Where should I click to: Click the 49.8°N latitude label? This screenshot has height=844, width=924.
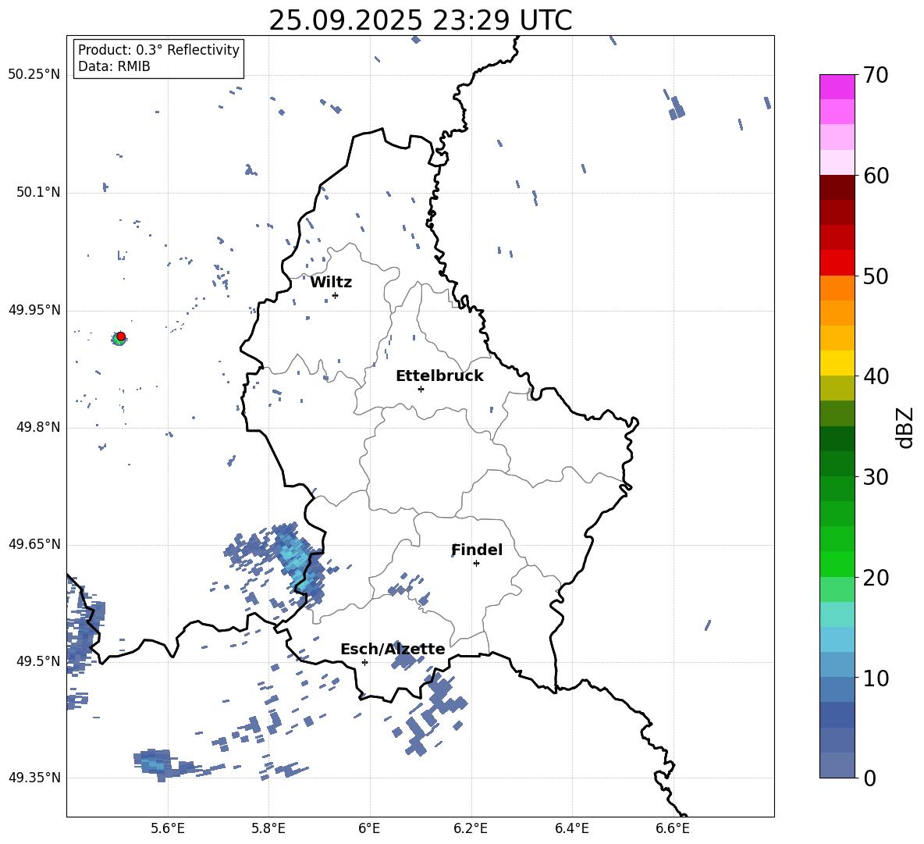(x=38, y=427)
